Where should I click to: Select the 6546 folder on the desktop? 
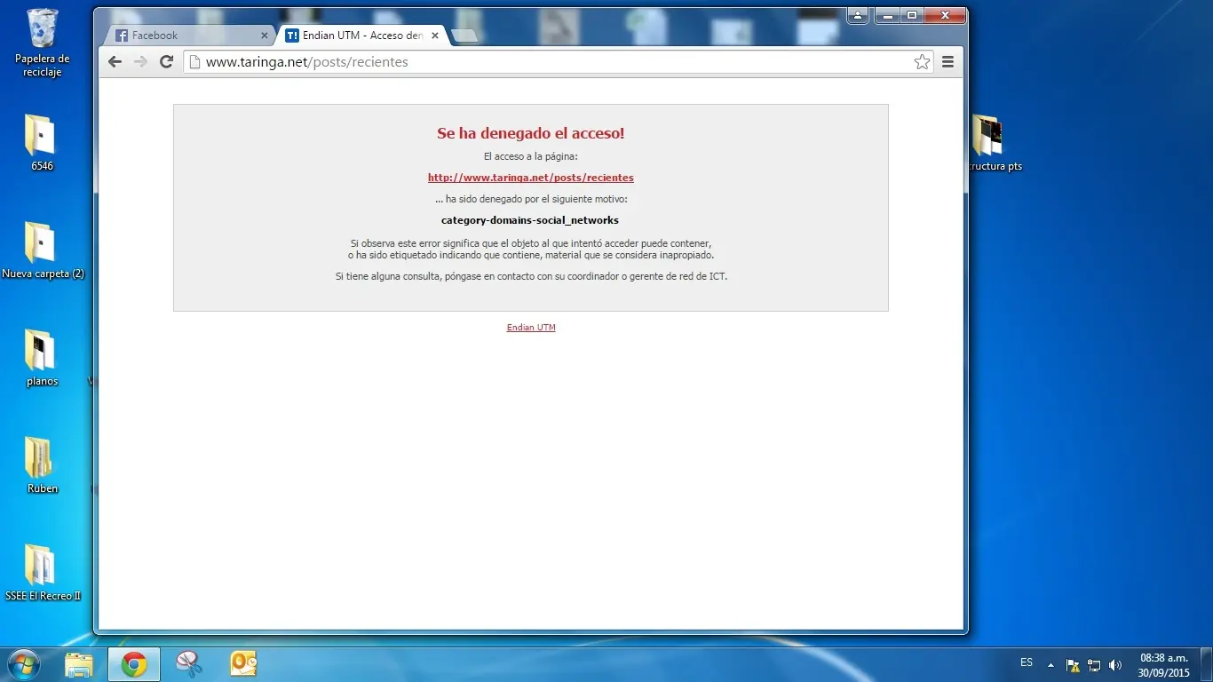(x=42, y=143)
